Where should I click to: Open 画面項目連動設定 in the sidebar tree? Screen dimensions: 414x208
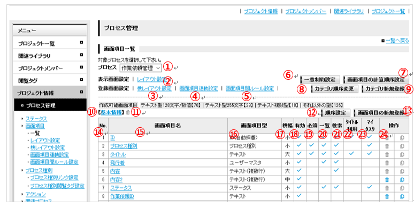(50, 155)
